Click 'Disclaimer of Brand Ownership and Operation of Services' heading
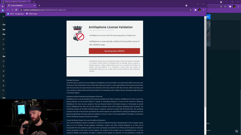 (x=84, y=97)
